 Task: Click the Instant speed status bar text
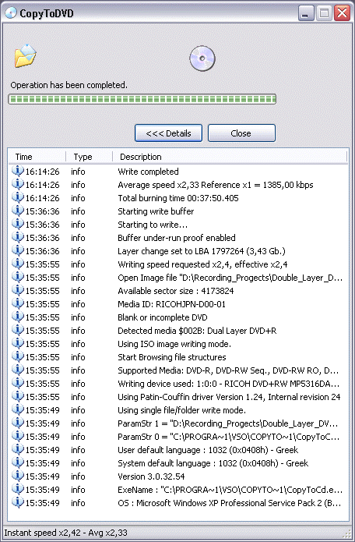tap(66, 533)
